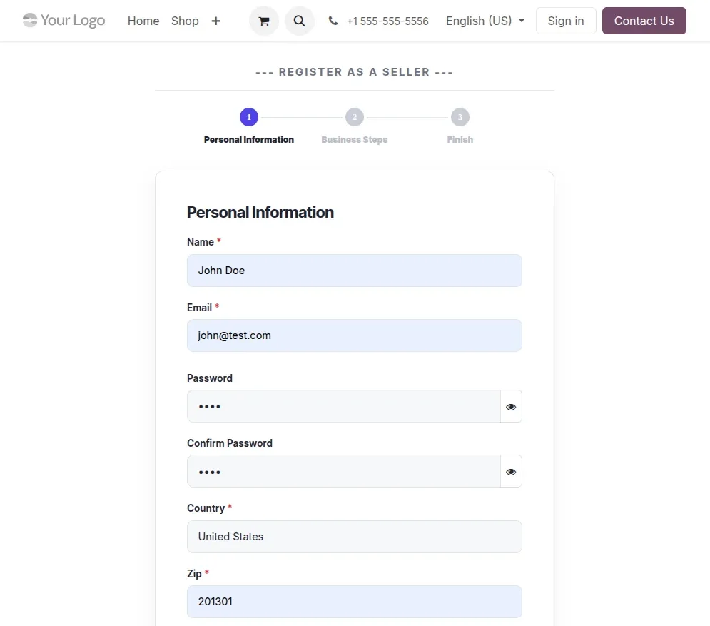Focus the Zip field containing 201301
710x626 pixels.
click(x=355, y=602)
